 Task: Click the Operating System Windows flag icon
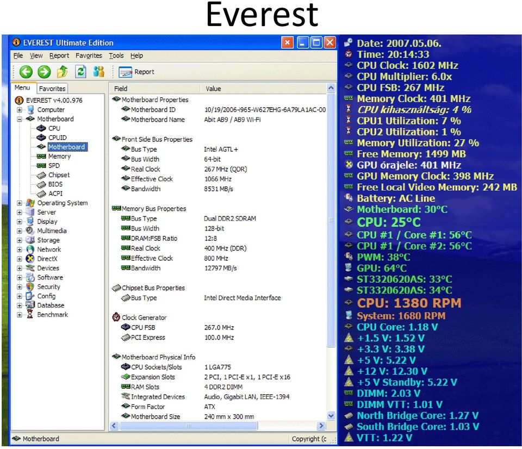click(30, 203)
